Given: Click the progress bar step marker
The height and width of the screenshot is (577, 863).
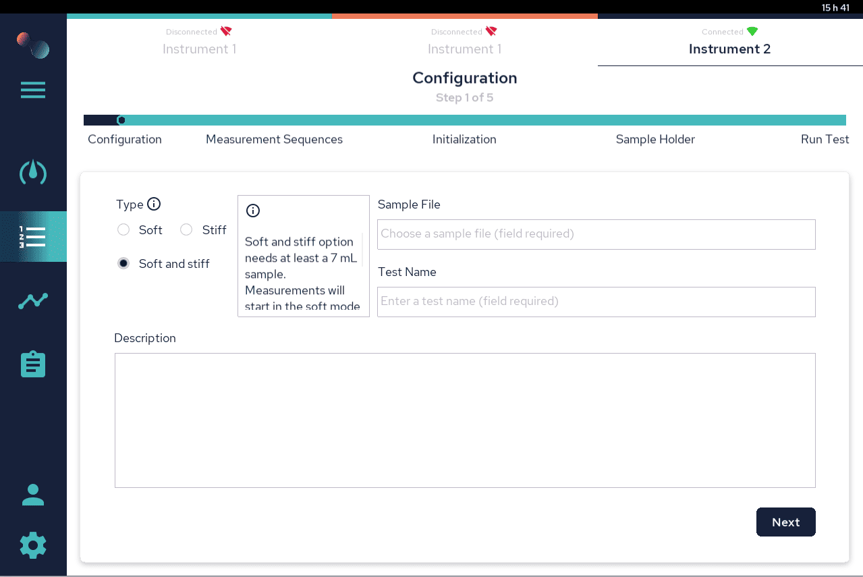Looking at the screenshot, I should pyautogui.click(x=121, y=120).
